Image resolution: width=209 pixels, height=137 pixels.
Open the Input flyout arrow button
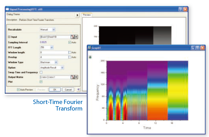click(x=76, y=37)
